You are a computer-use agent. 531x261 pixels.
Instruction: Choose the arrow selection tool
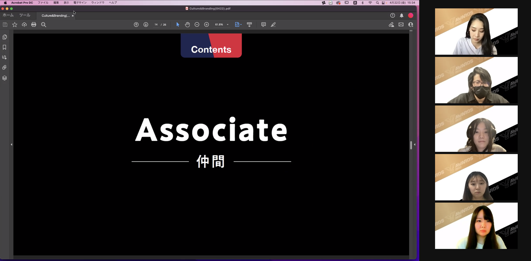point(178,25)
